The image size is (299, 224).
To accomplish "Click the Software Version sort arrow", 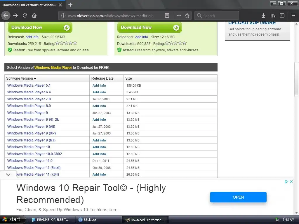I will pos(35,78).
